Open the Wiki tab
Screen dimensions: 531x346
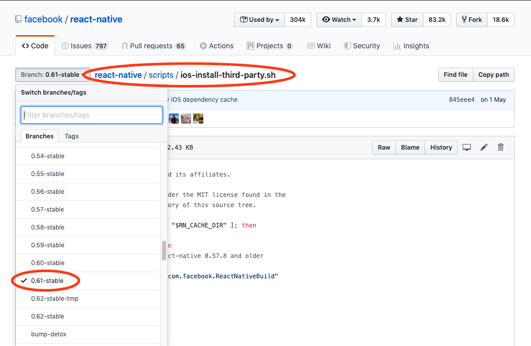click(319, 46)
